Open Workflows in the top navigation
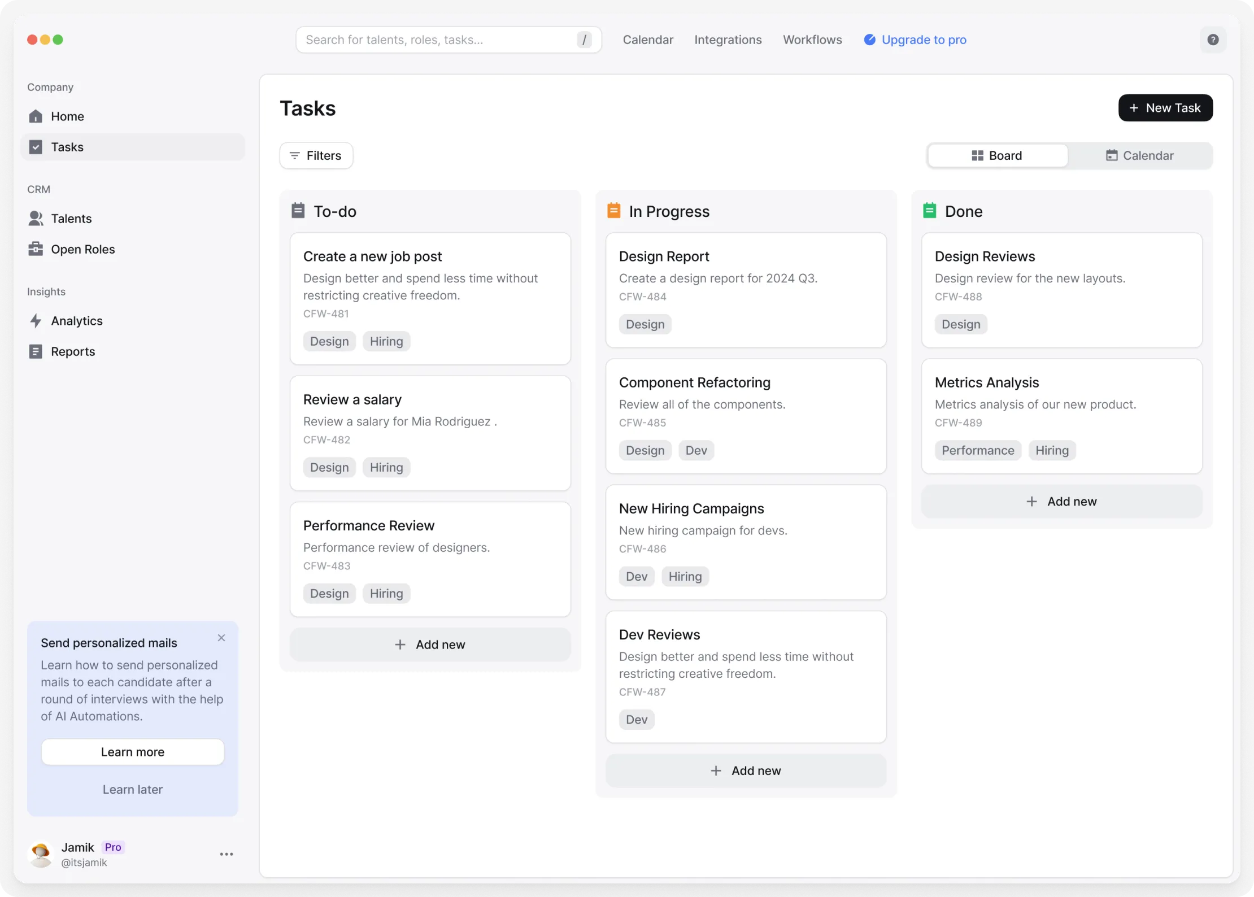The width and height of the screenshot is (1254, 897). (812, 40)
